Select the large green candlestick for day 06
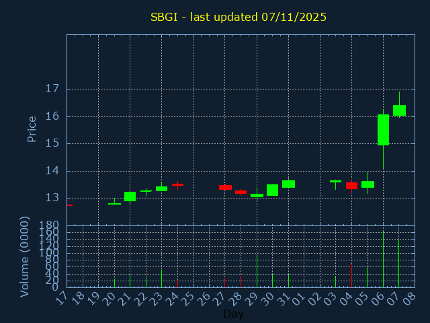 click(x=383, y=130)
